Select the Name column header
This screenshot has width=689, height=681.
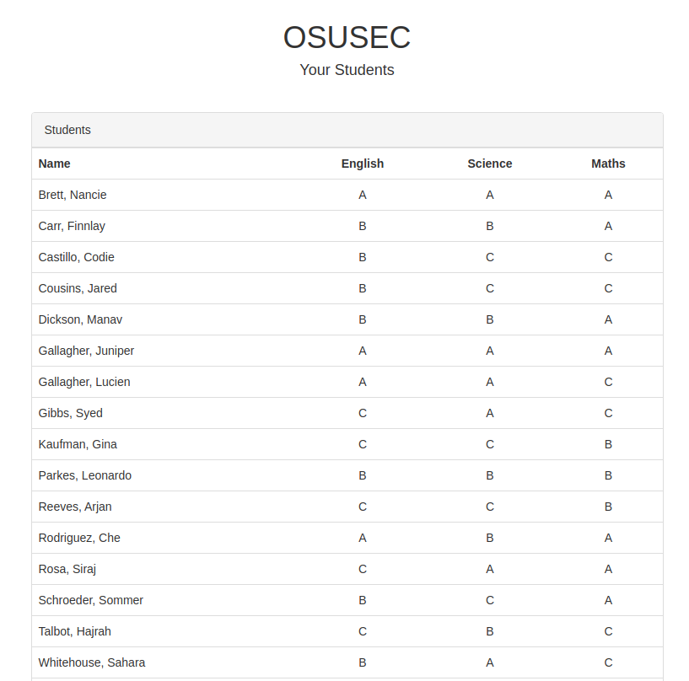tap(55, 164)
